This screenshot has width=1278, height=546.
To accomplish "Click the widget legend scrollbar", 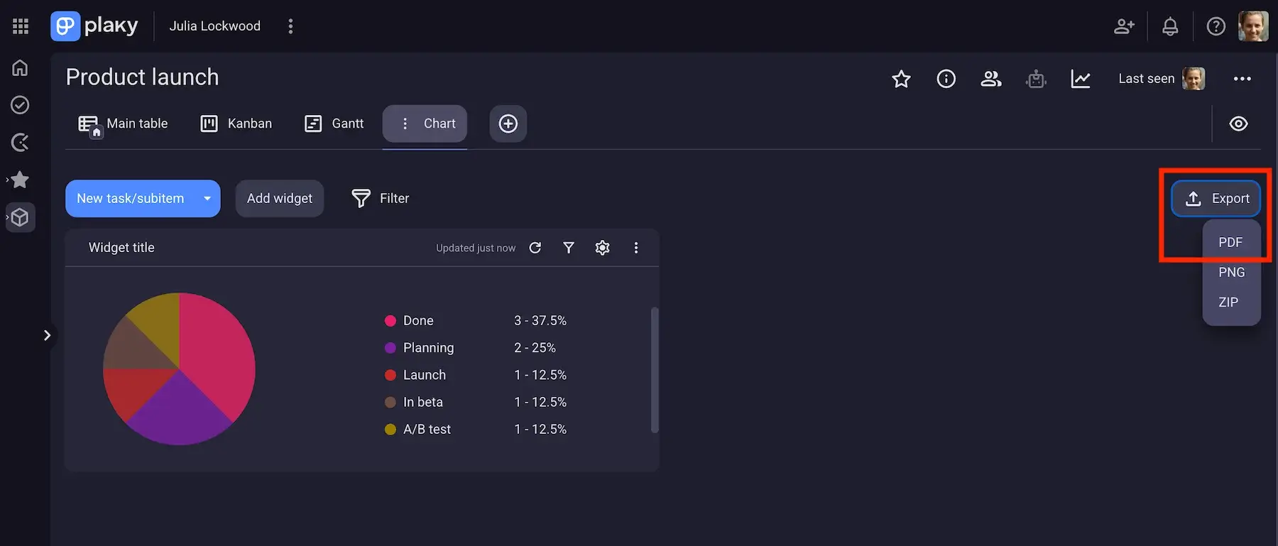I will click(655, 370).
